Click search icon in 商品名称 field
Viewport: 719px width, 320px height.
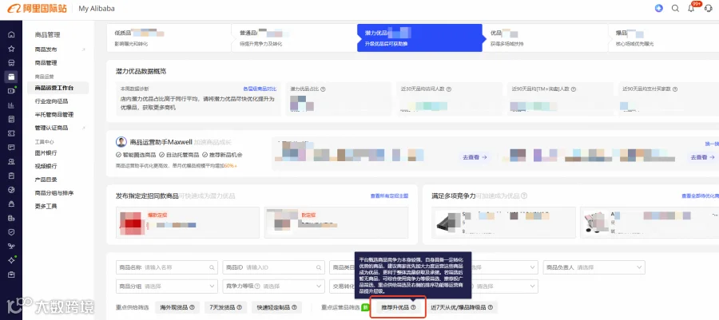[x=212, y=267]
